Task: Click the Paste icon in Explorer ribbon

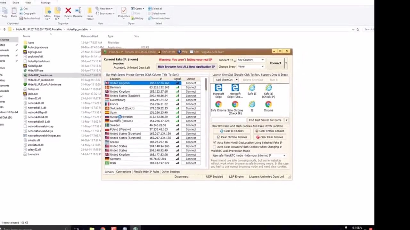Action: click(x=14, y=12)
